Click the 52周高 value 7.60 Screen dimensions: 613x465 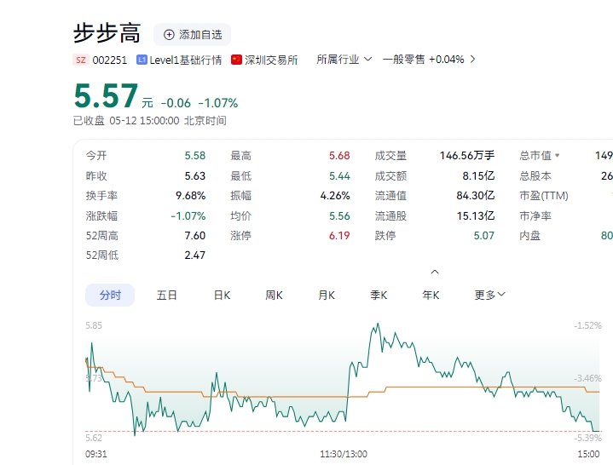(195, 236)
